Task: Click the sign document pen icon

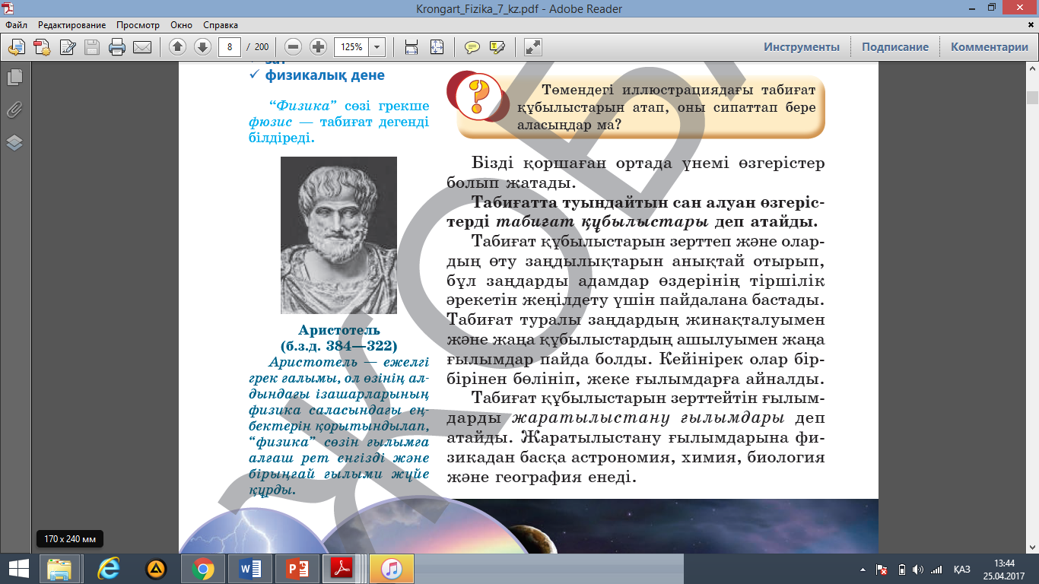Action: click(x=67, y=47)
